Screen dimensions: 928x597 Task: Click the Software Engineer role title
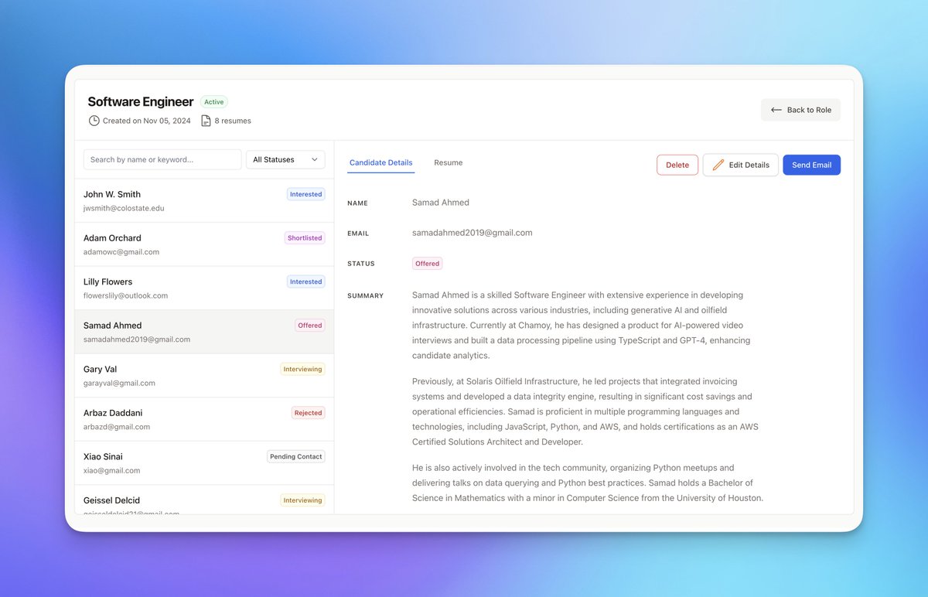click(140, 101)
